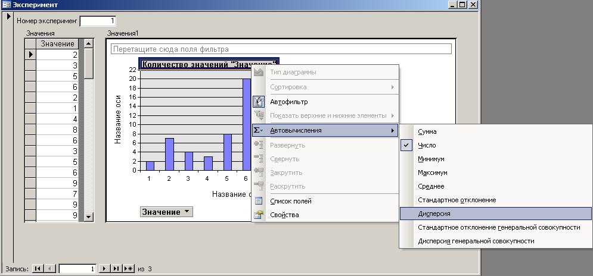
Task: Click the collapse icon beside Свернуть
Action: pyautogui.click(x=258, y=159)
